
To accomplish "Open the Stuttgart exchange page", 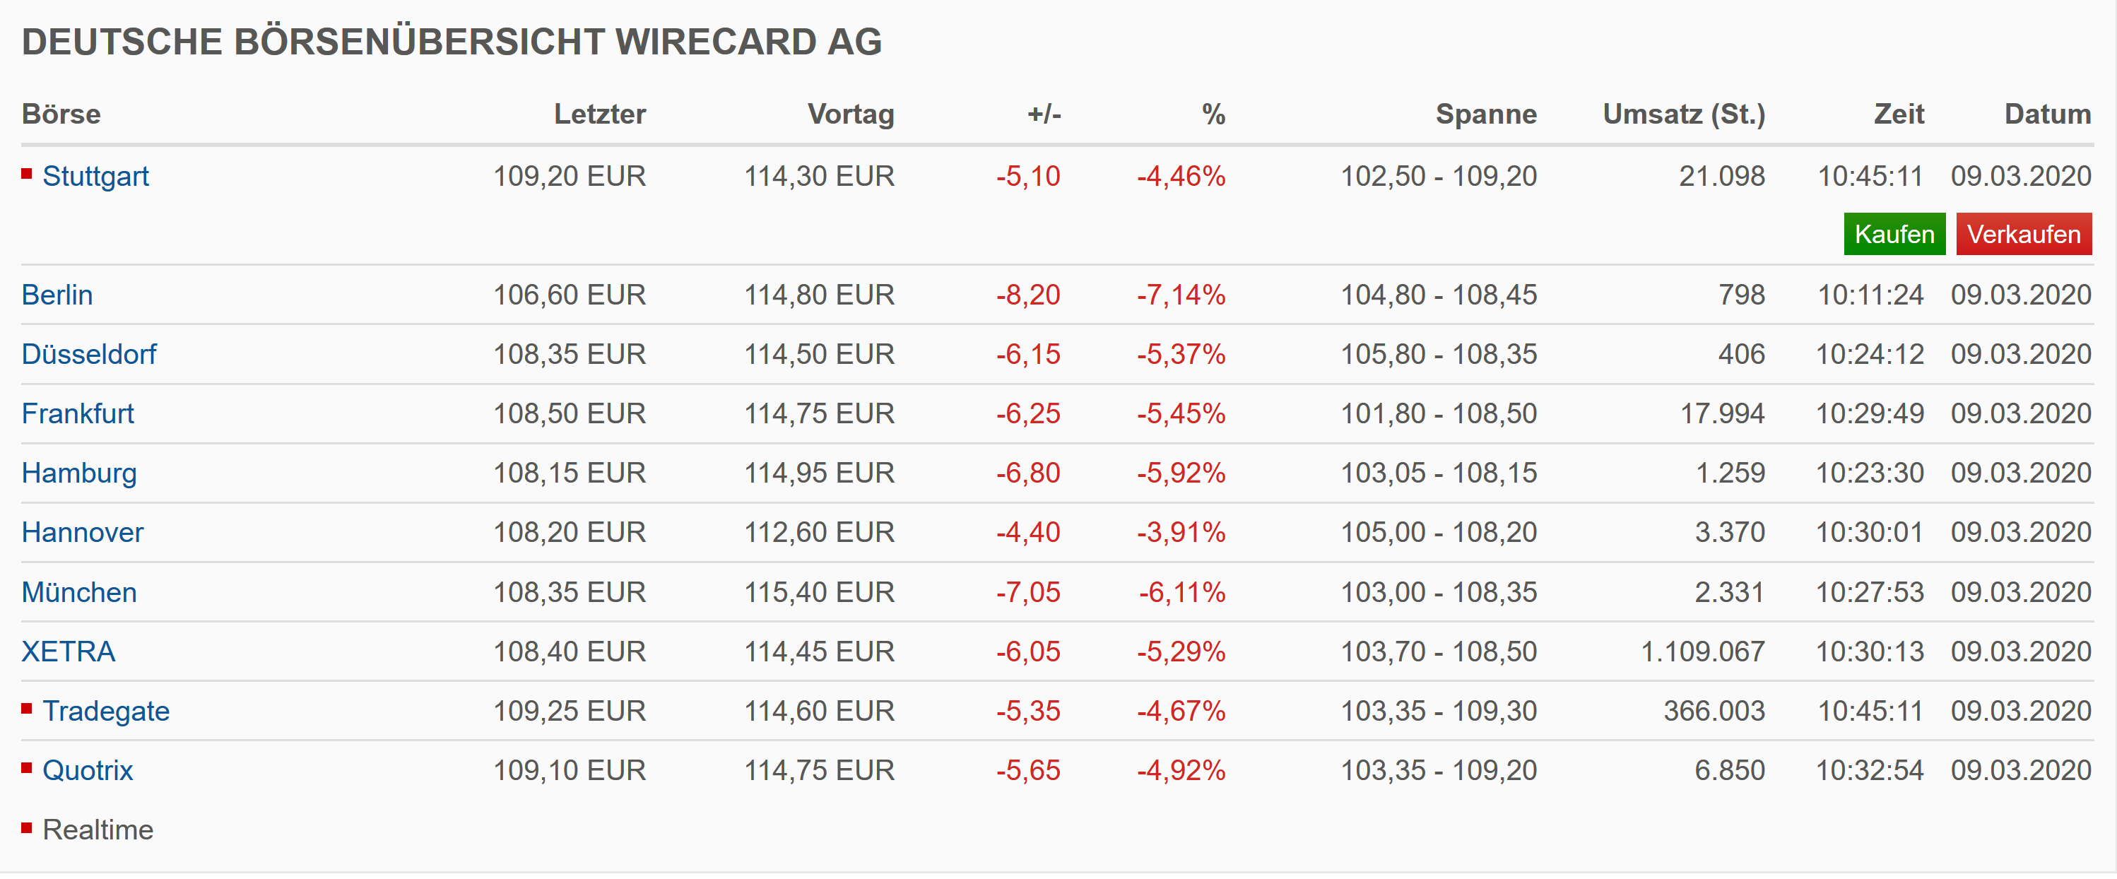I will [x=95, y=176].
